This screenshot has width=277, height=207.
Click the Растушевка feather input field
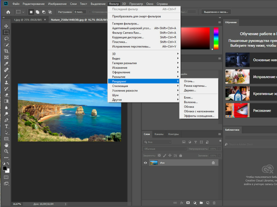pyautogui.click(x=80, y=12)
